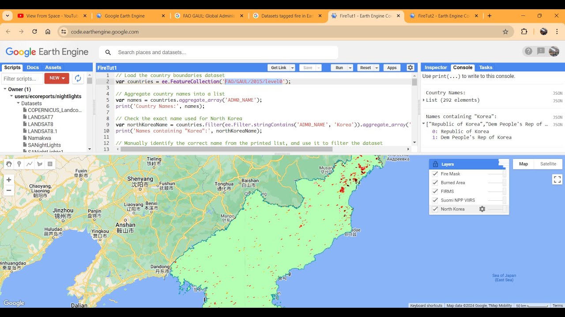This screenshot has height=317, width=565.
Task: Bookmark this page with star icon
Action: (505, 32)
